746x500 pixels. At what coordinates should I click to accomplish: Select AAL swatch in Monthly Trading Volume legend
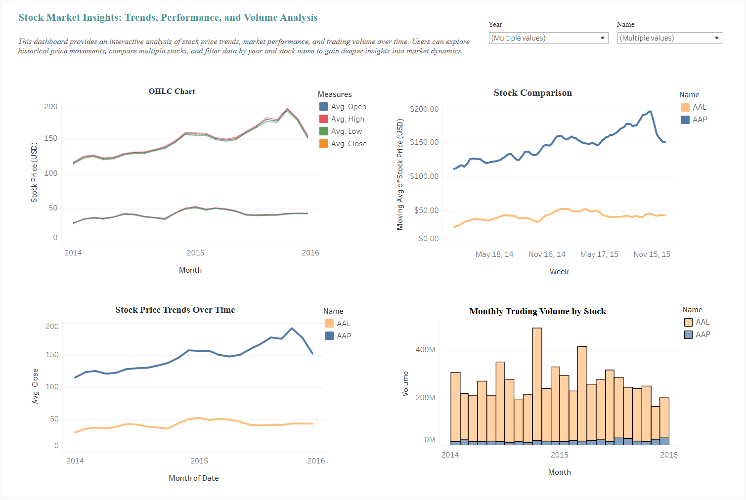click(x=688, y=322)
